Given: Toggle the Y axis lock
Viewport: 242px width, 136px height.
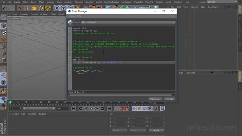Looking at the screenshot, I should click(x=64, y=8).
